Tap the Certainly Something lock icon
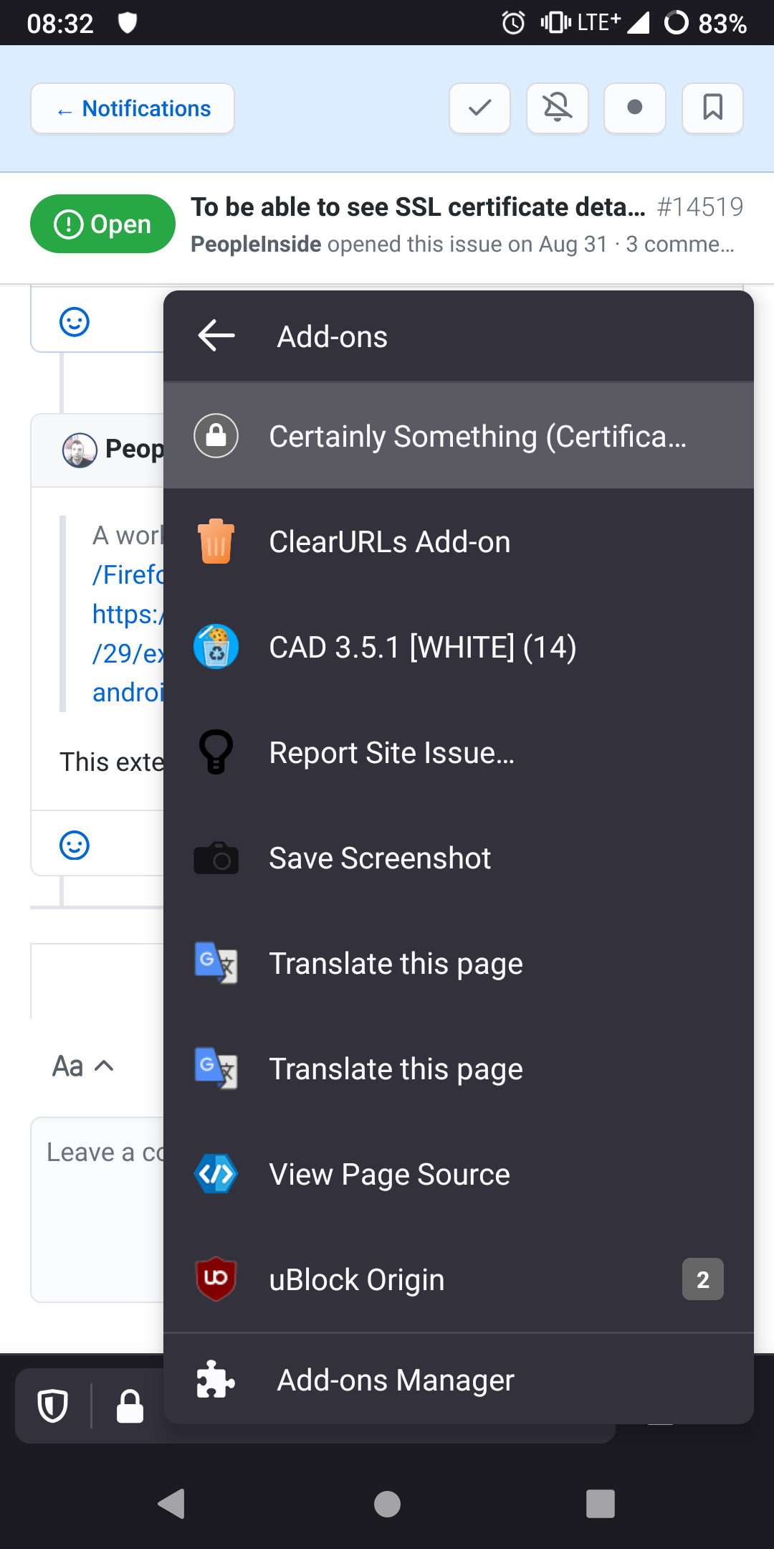The width and height of the screenshot is (774, 1549). tap(216, 436)
